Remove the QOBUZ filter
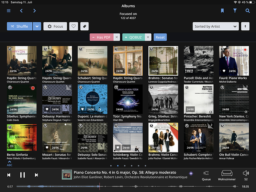 click(x=148, y=37)
